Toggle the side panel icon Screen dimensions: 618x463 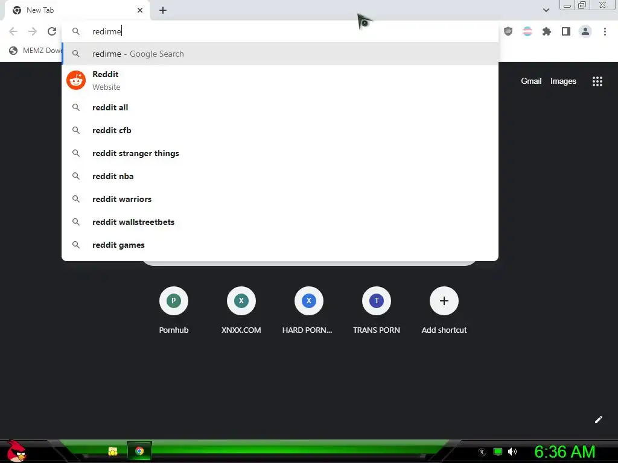pos(566,31)
